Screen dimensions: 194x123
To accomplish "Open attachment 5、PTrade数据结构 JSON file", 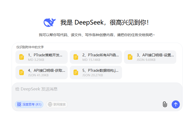I will tap(96, 72).
